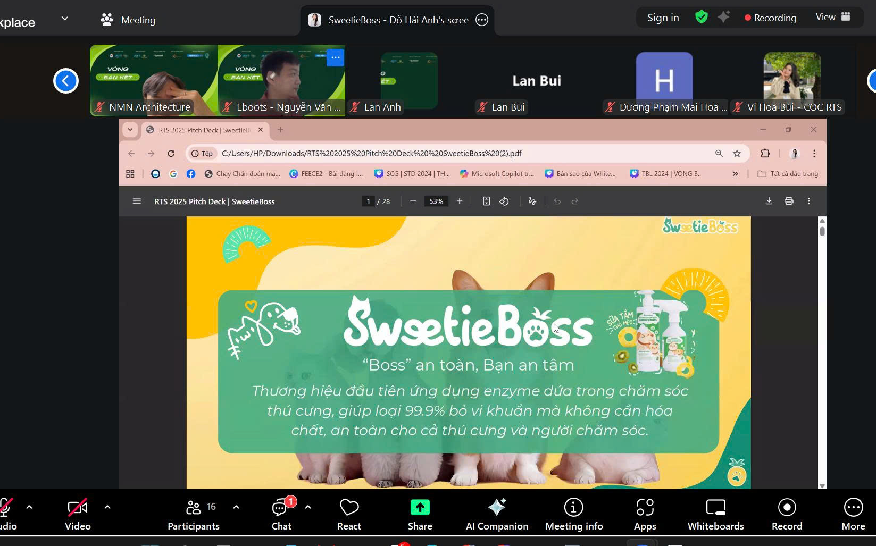Image resolution: width=876 pixels, height=546 pixels.
Task: Start recording with the Record button
Action: click(787, 514)
